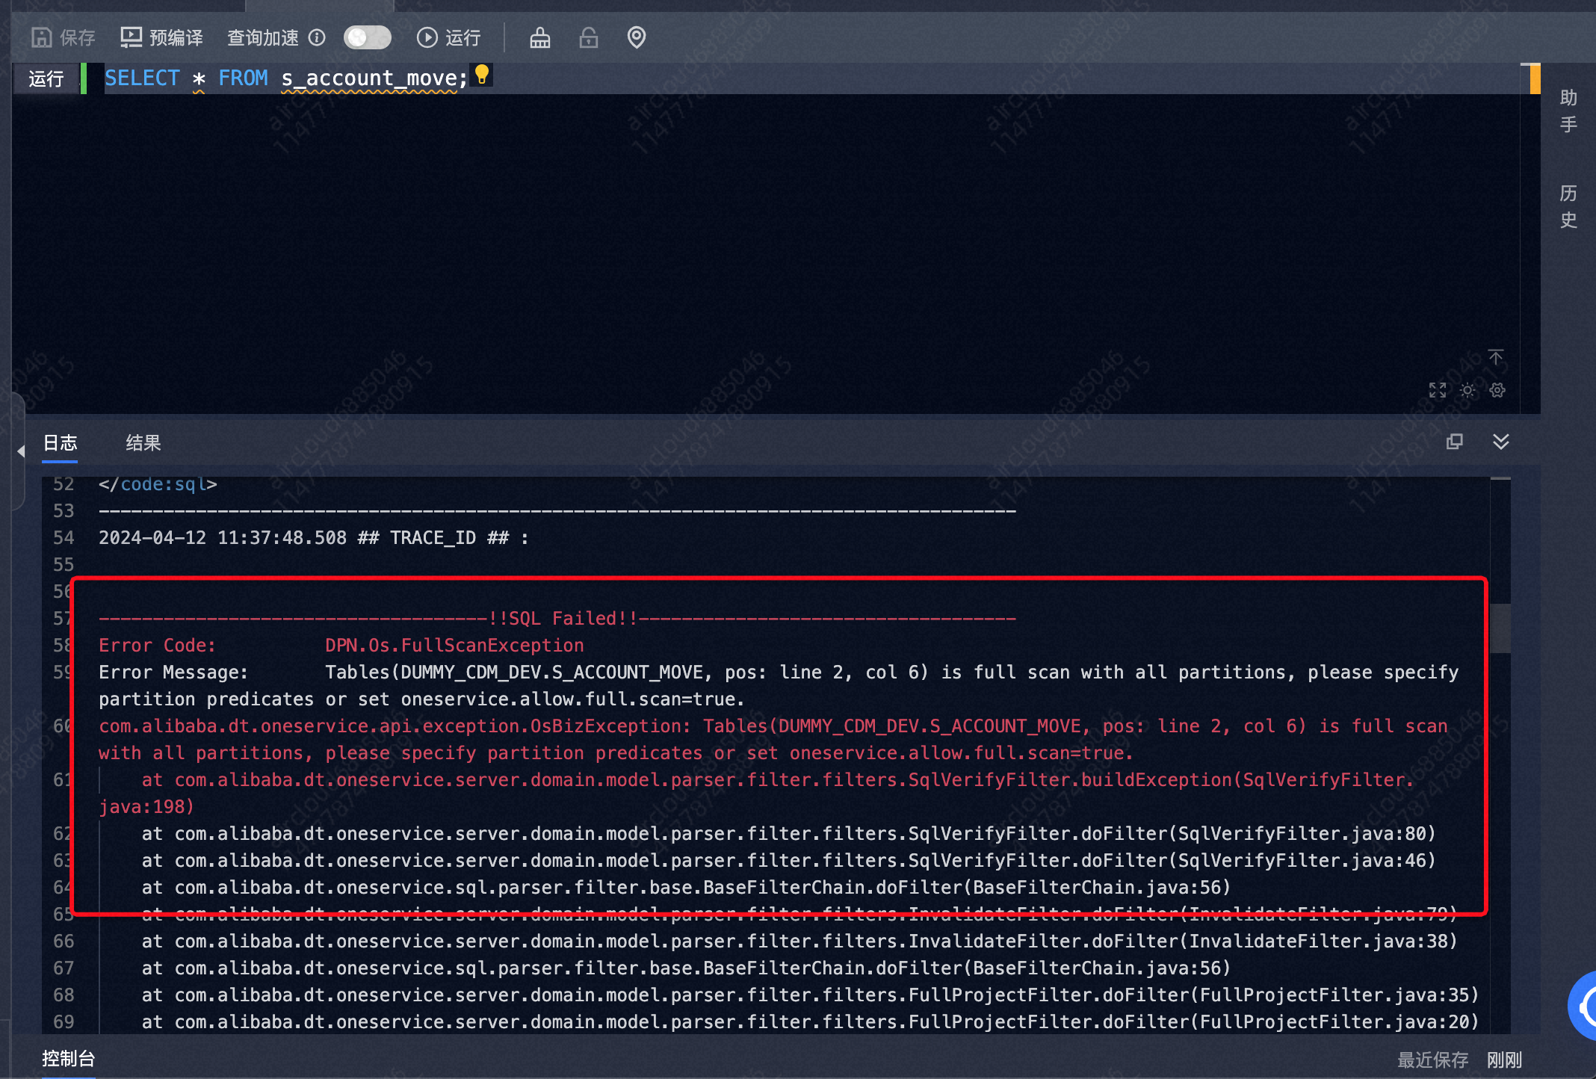Open the 控制台 console tab
The height and width of the screenshot is (1079, 1596).
69,1059
